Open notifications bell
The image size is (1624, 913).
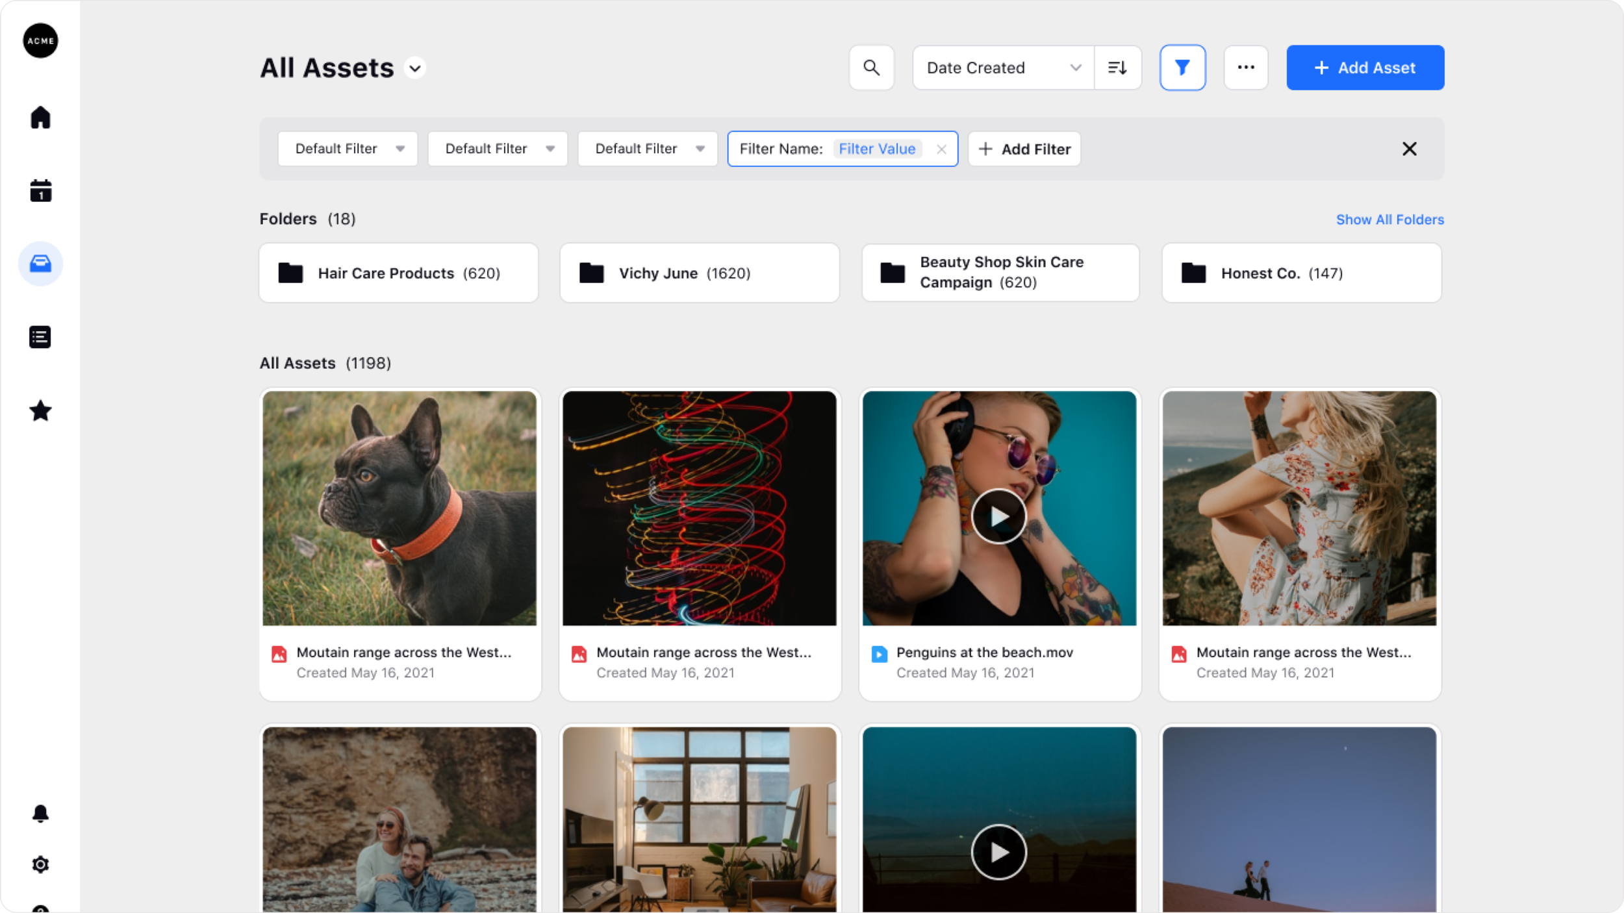click(40, 814)
